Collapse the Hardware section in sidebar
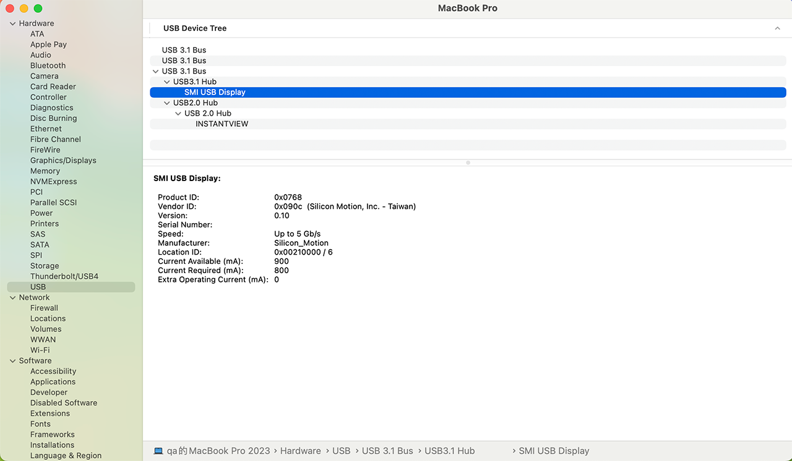Viewport: 792px width, 461px height. click(x=12, y=23)
